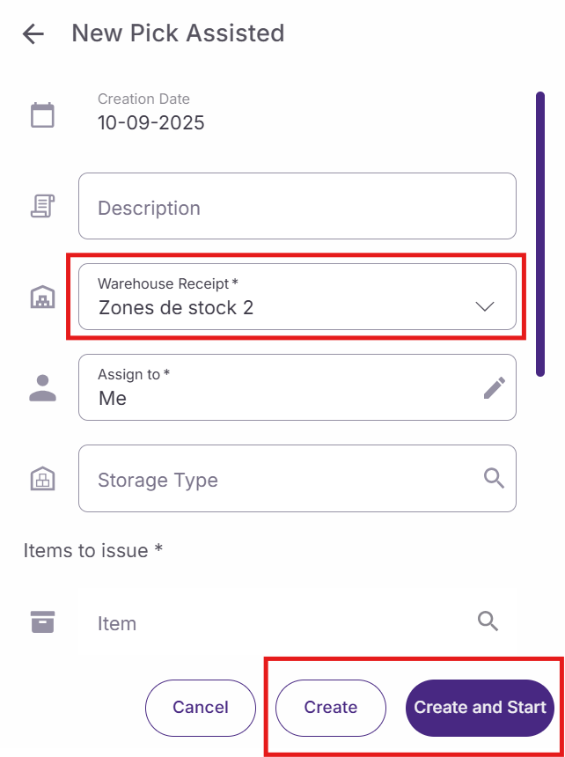Viewport: 565px width, 757px height.
Task: Click the warehouse icon beside Warehouse Receipt
Action: pyautogui.click(x=42, y=298)
